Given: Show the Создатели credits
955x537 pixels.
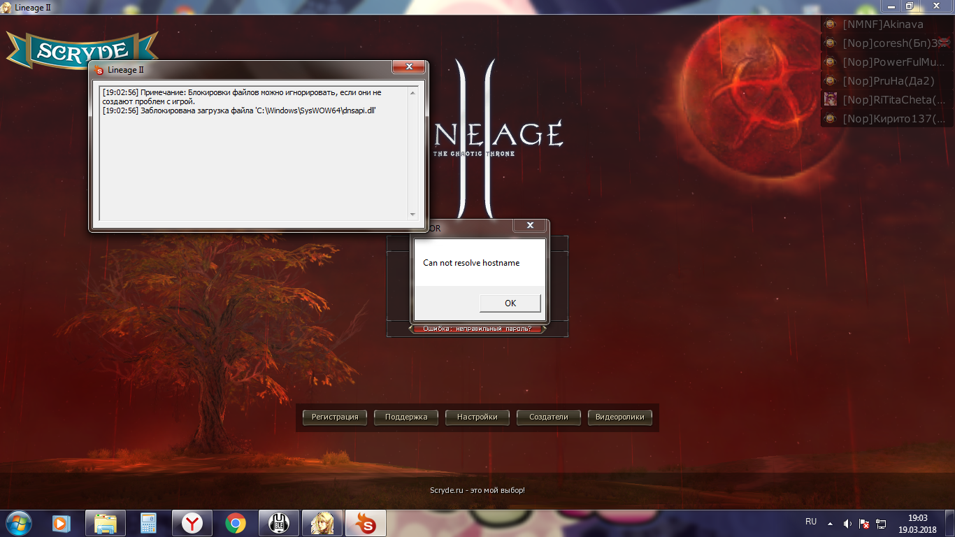Looking at the screenshot, I should 548,417.
